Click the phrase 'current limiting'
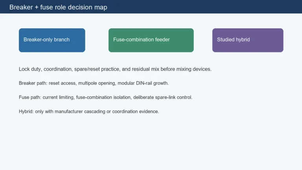 click(58, 97)
